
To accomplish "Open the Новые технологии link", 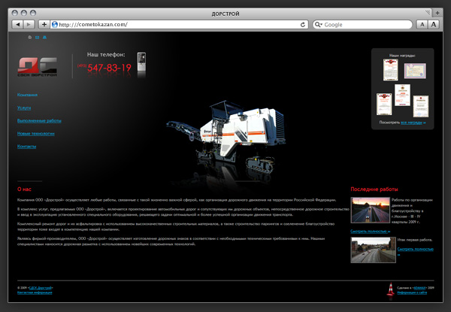I will coord(35,133).
